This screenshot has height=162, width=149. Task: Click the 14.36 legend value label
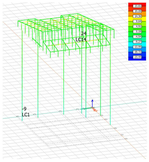[x=137, y=16]
